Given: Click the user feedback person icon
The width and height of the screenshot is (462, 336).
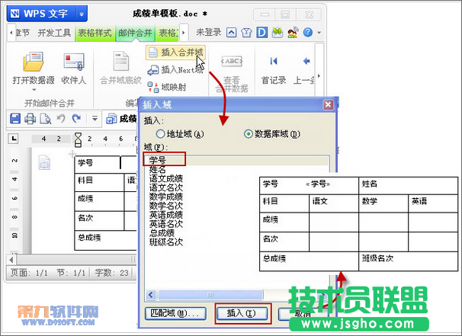Looking at the screenshot, I should (x=293, y=33).
